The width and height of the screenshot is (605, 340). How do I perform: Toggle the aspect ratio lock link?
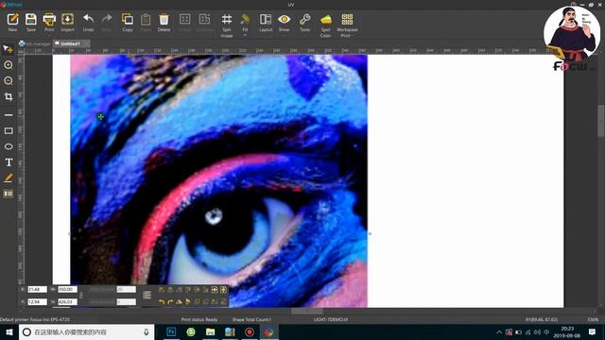pyautogui.click(x=80, y=296)
